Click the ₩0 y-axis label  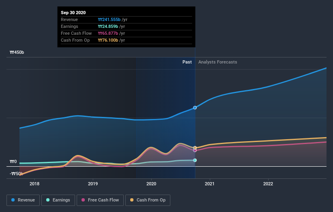13,161
